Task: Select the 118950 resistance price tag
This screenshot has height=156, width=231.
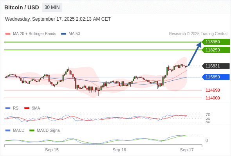Action: click(x=216, y=42)
